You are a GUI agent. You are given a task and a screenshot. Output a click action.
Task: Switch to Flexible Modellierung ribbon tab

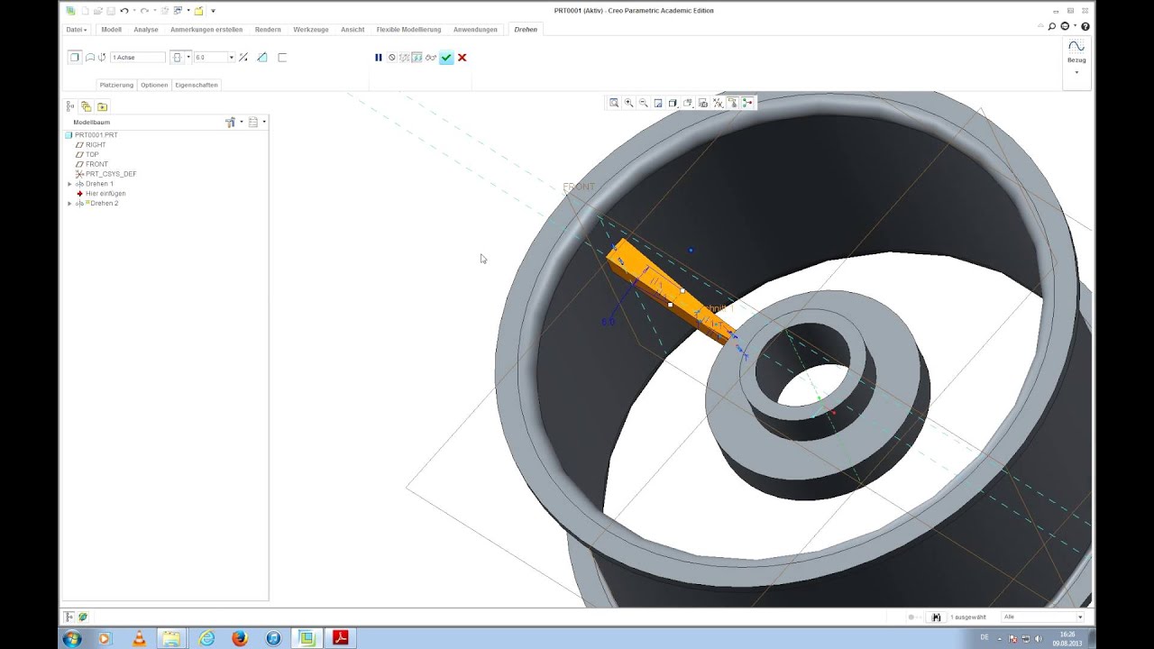408,30
